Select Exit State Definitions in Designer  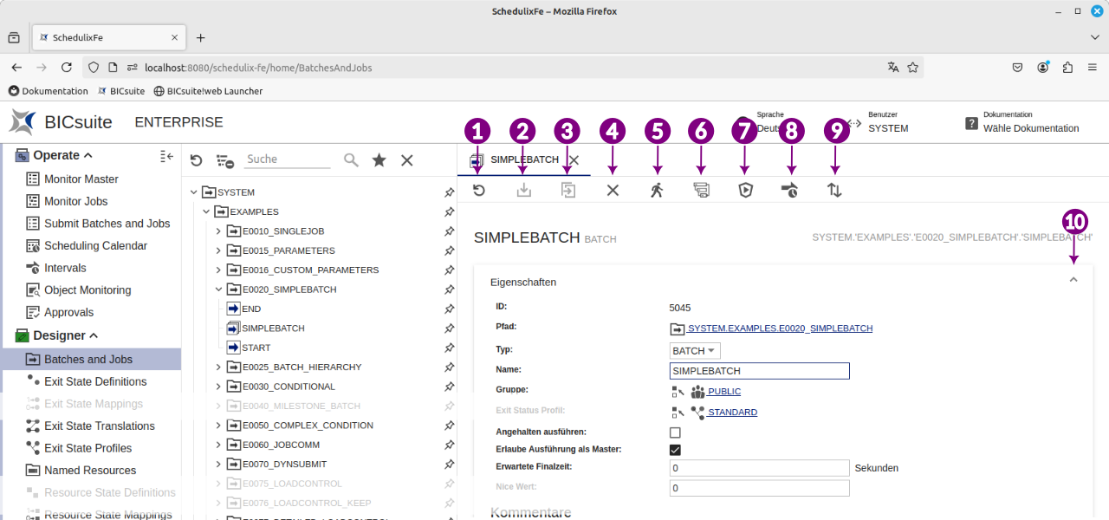[x=95, y=381]
